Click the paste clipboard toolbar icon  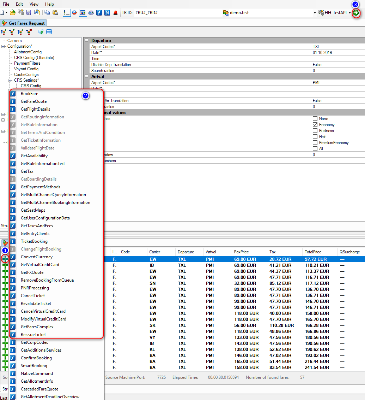[x=55, y=13]
